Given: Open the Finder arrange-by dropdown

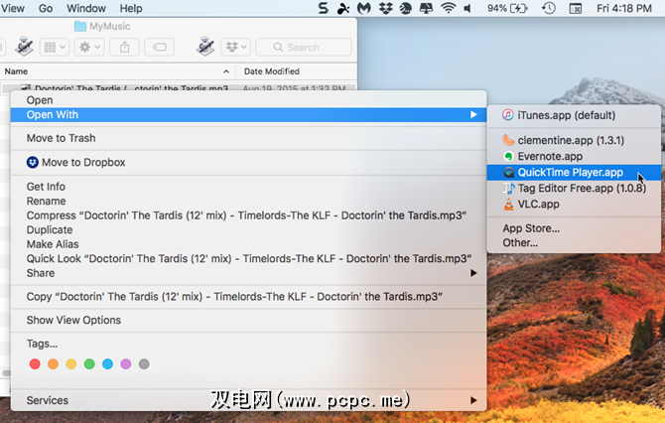Looking at the screenshot, I should tap(55, 47).
